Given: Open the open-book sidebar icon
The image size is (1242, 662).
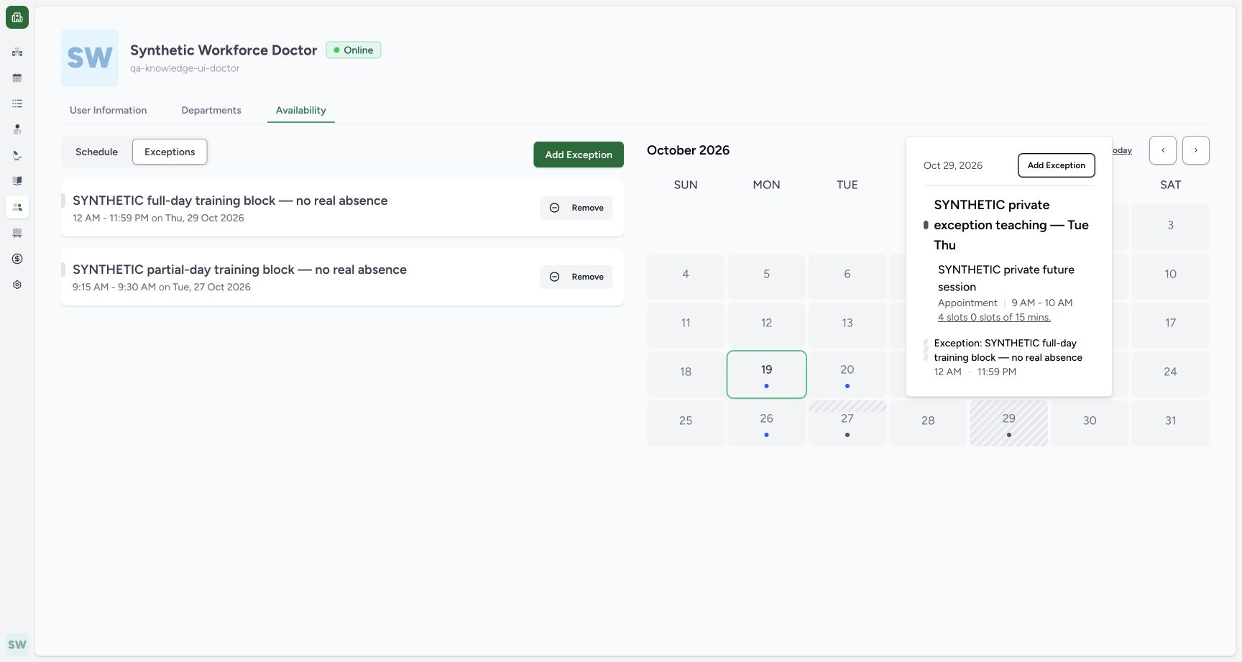Looking at the screenshot, I should pos(17,181).
